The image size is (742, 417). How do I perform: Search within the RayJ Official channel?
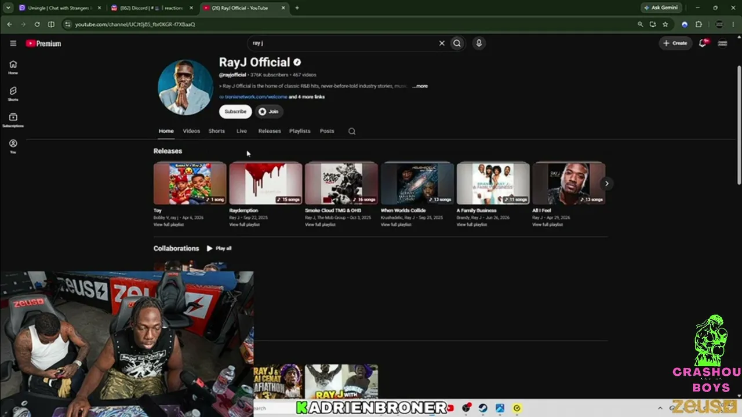coord(352,131)
